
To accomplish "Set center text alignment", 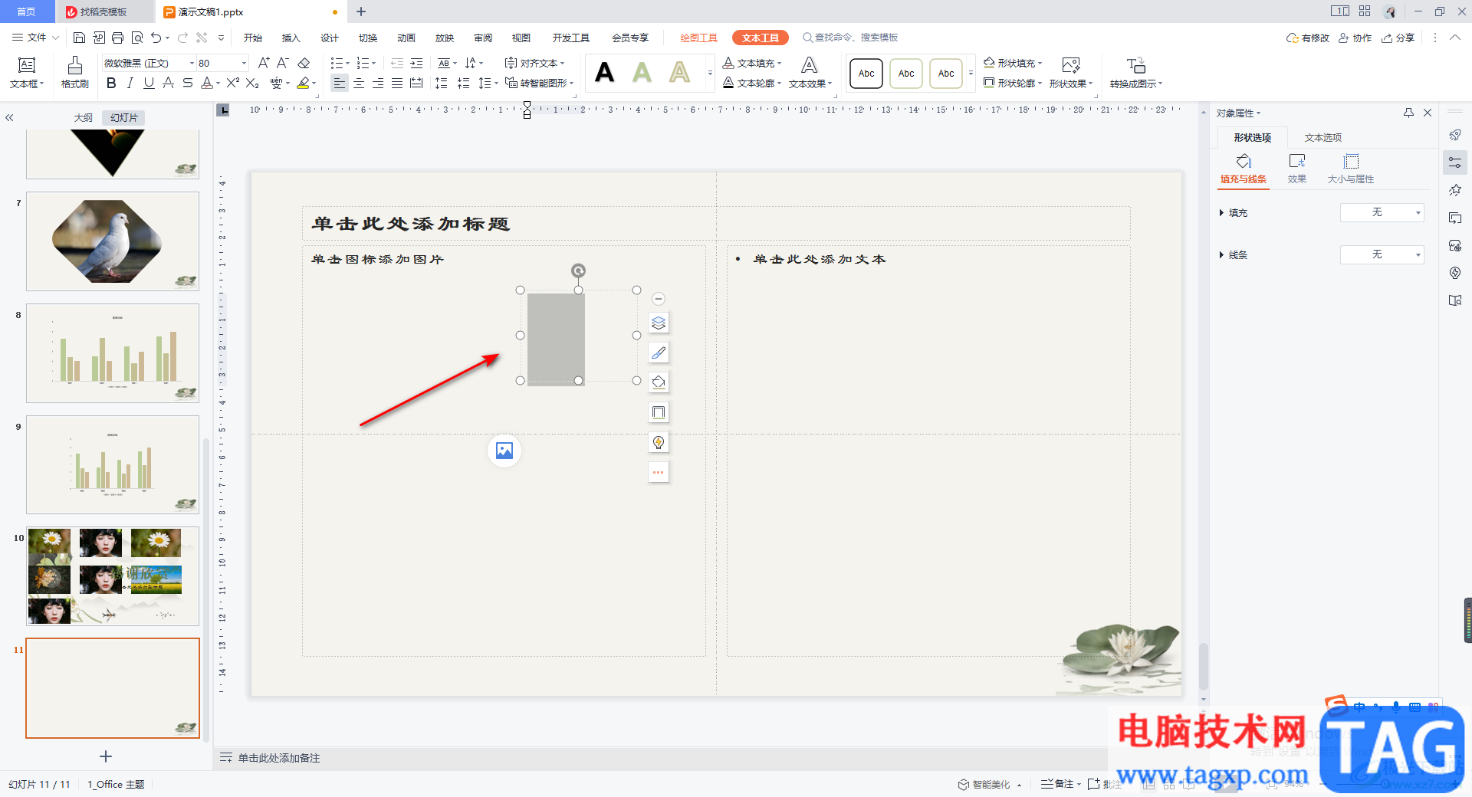I will click(x=359, y=83).
